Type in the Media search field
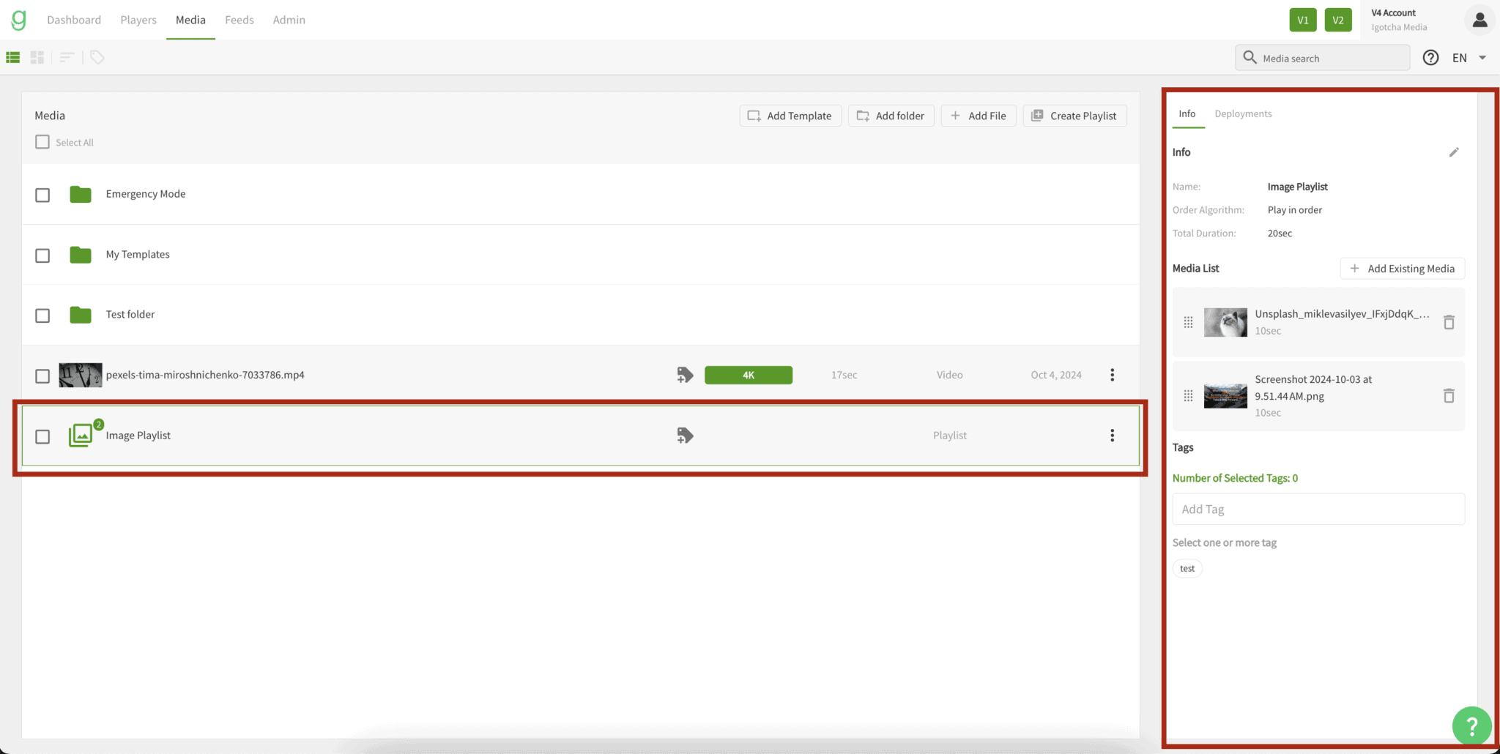The image size is (1500, 754). point(1322,57)
